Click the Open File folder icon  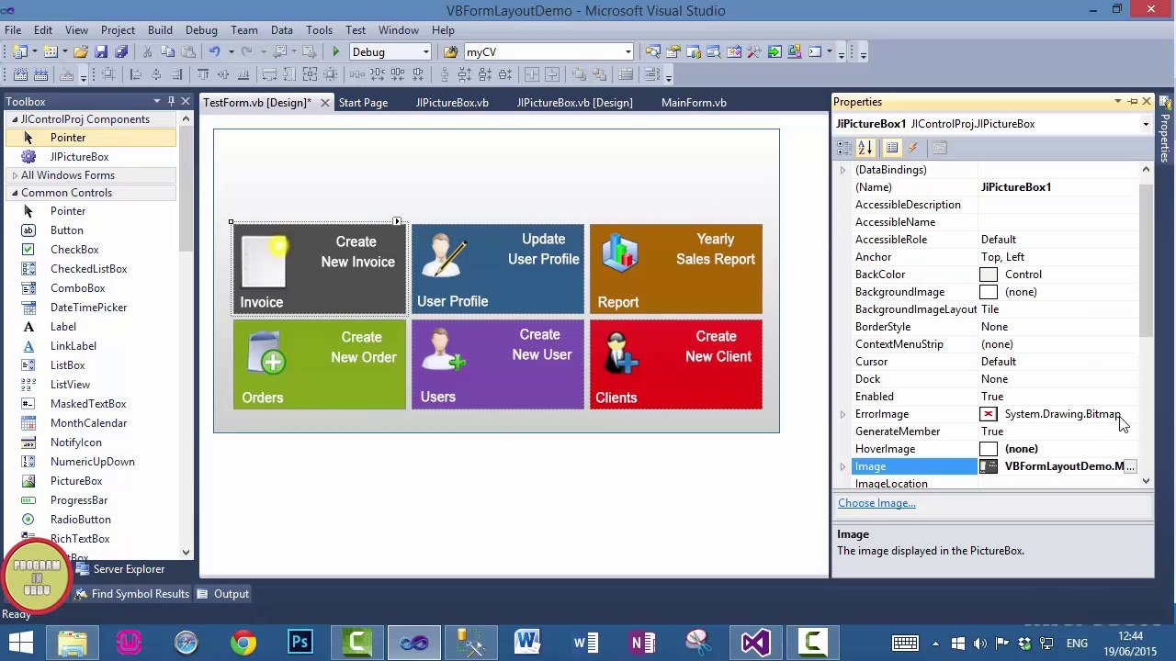click(81, 52)
